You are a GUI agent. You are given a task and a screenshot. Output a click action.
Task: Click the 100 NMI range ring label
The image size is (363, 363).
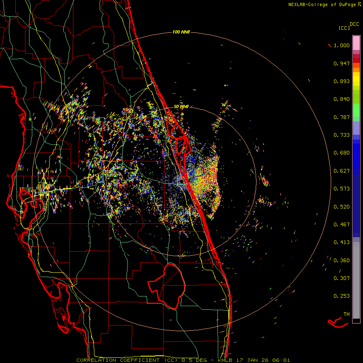[x=181, y=32]
